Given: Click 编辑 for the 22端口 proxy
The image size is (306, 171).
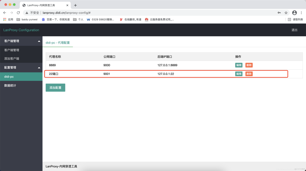Looking at the screenshot, I should [239, 74].
